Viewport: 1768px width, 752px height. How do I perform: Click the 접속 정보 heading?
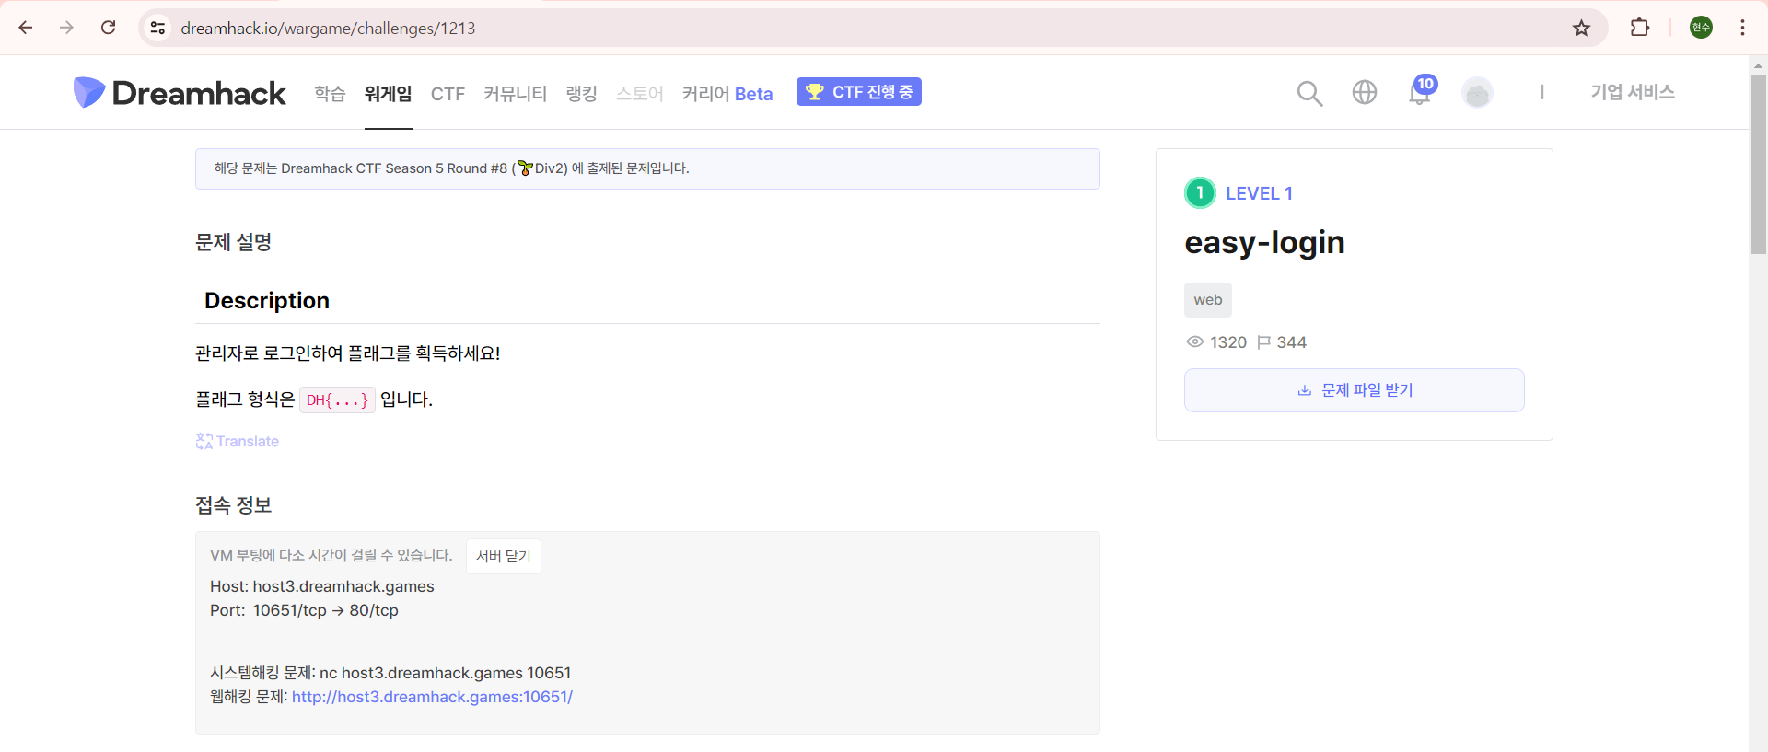point(233,505)
